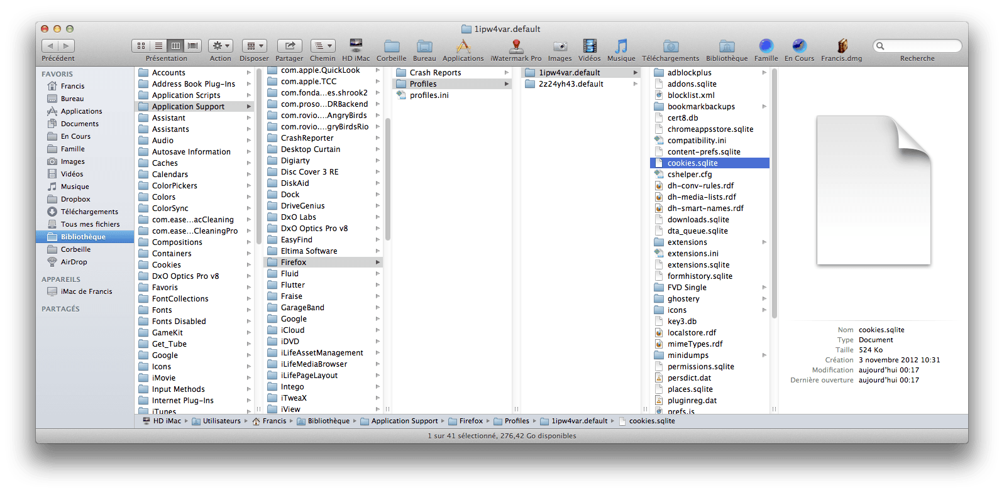Open the Firefox folder

[x=323, y=263]
